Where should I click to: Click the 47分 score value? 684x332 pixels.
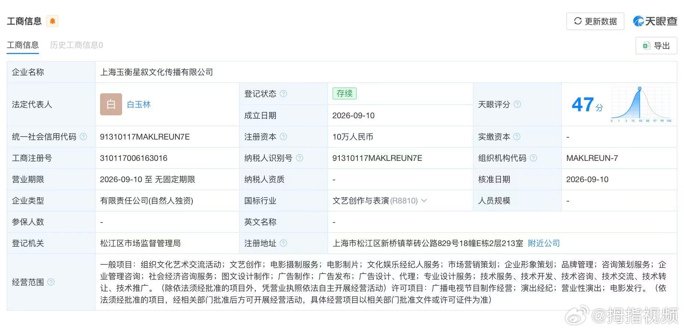[x=587, y=105]
